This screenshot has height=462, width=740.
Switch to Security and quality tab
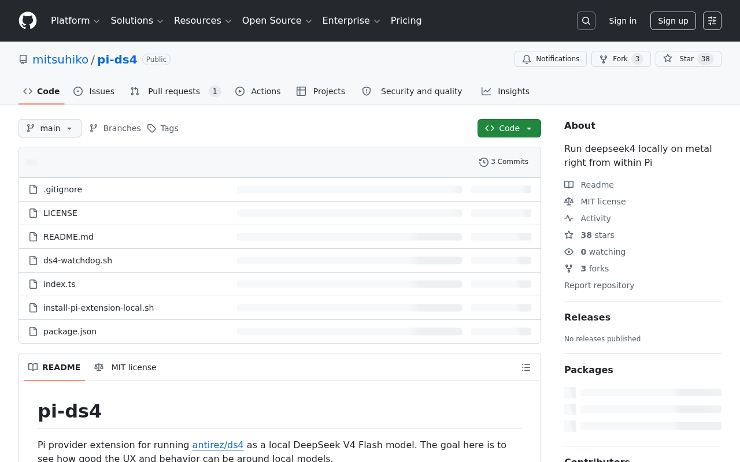point(412,91)
